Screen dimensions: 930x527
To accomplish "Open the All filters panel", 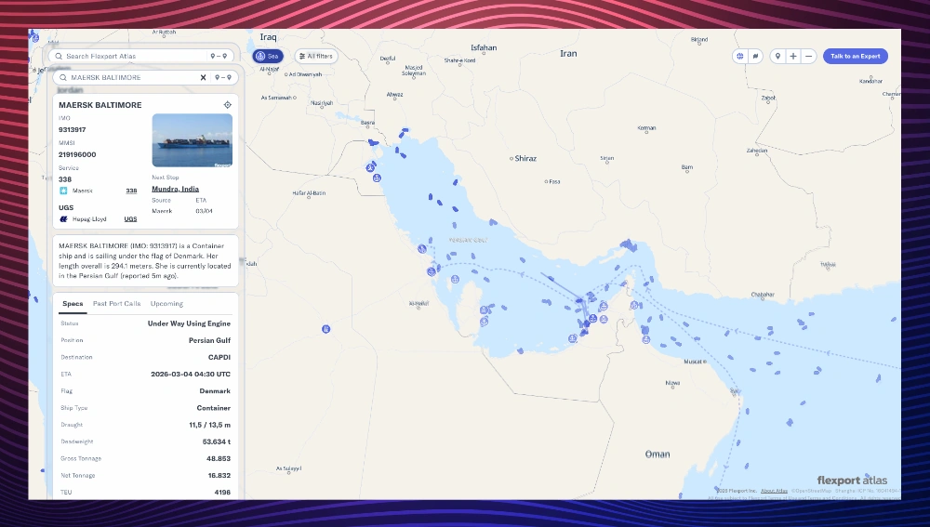I will point(315,57).
